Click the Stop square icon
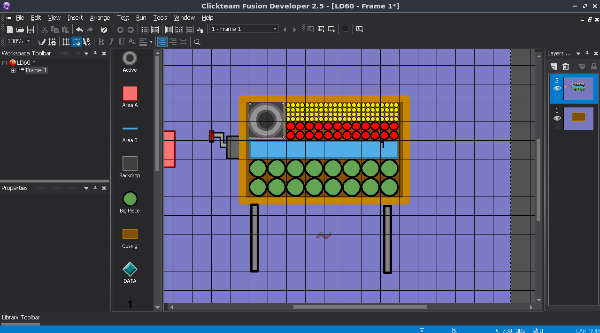This screenshot has height=333, width=600. click(346, 29)
